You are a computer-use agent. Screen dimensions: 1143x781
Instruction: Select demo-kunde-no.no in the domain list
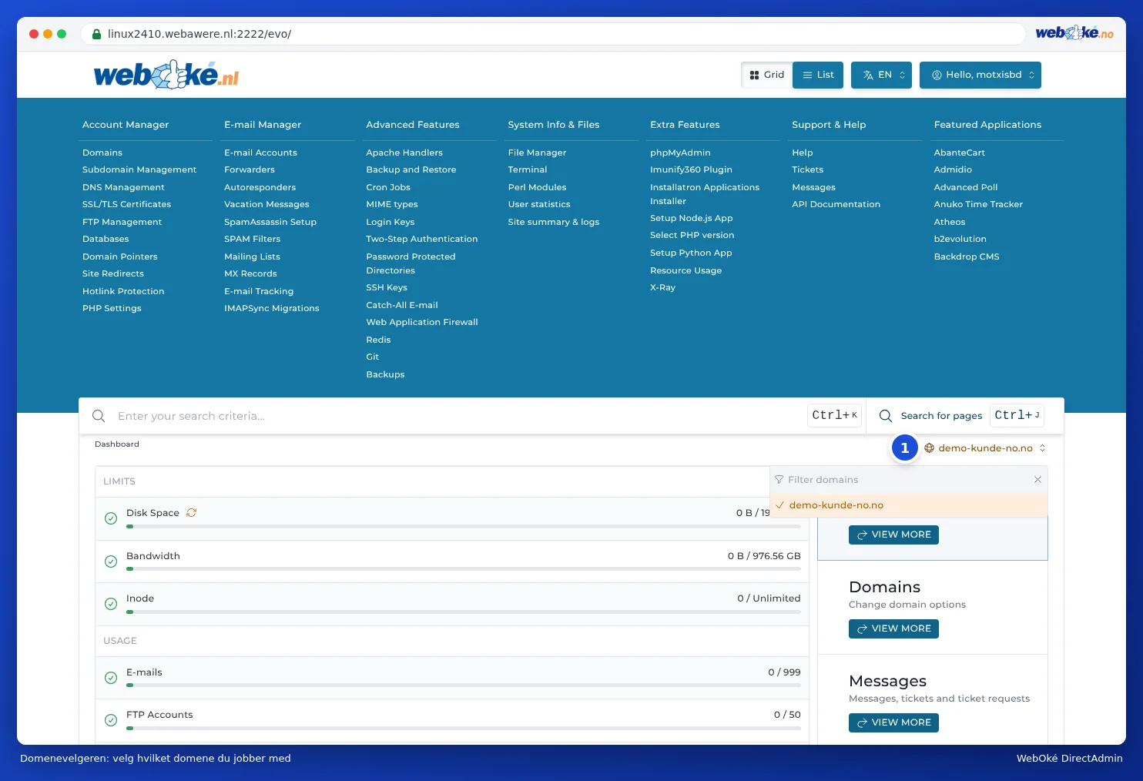coord(909,505)
